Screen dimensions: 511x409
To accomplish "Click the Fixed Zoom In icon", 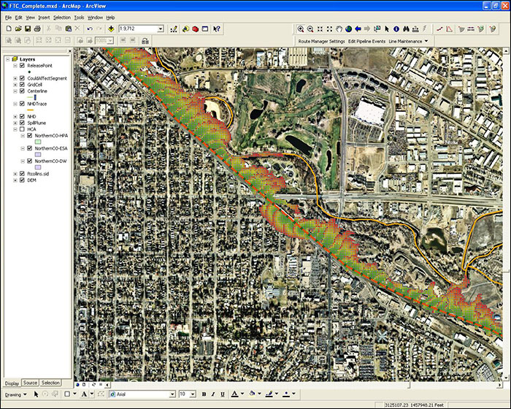I will click(x=320, y=29).
